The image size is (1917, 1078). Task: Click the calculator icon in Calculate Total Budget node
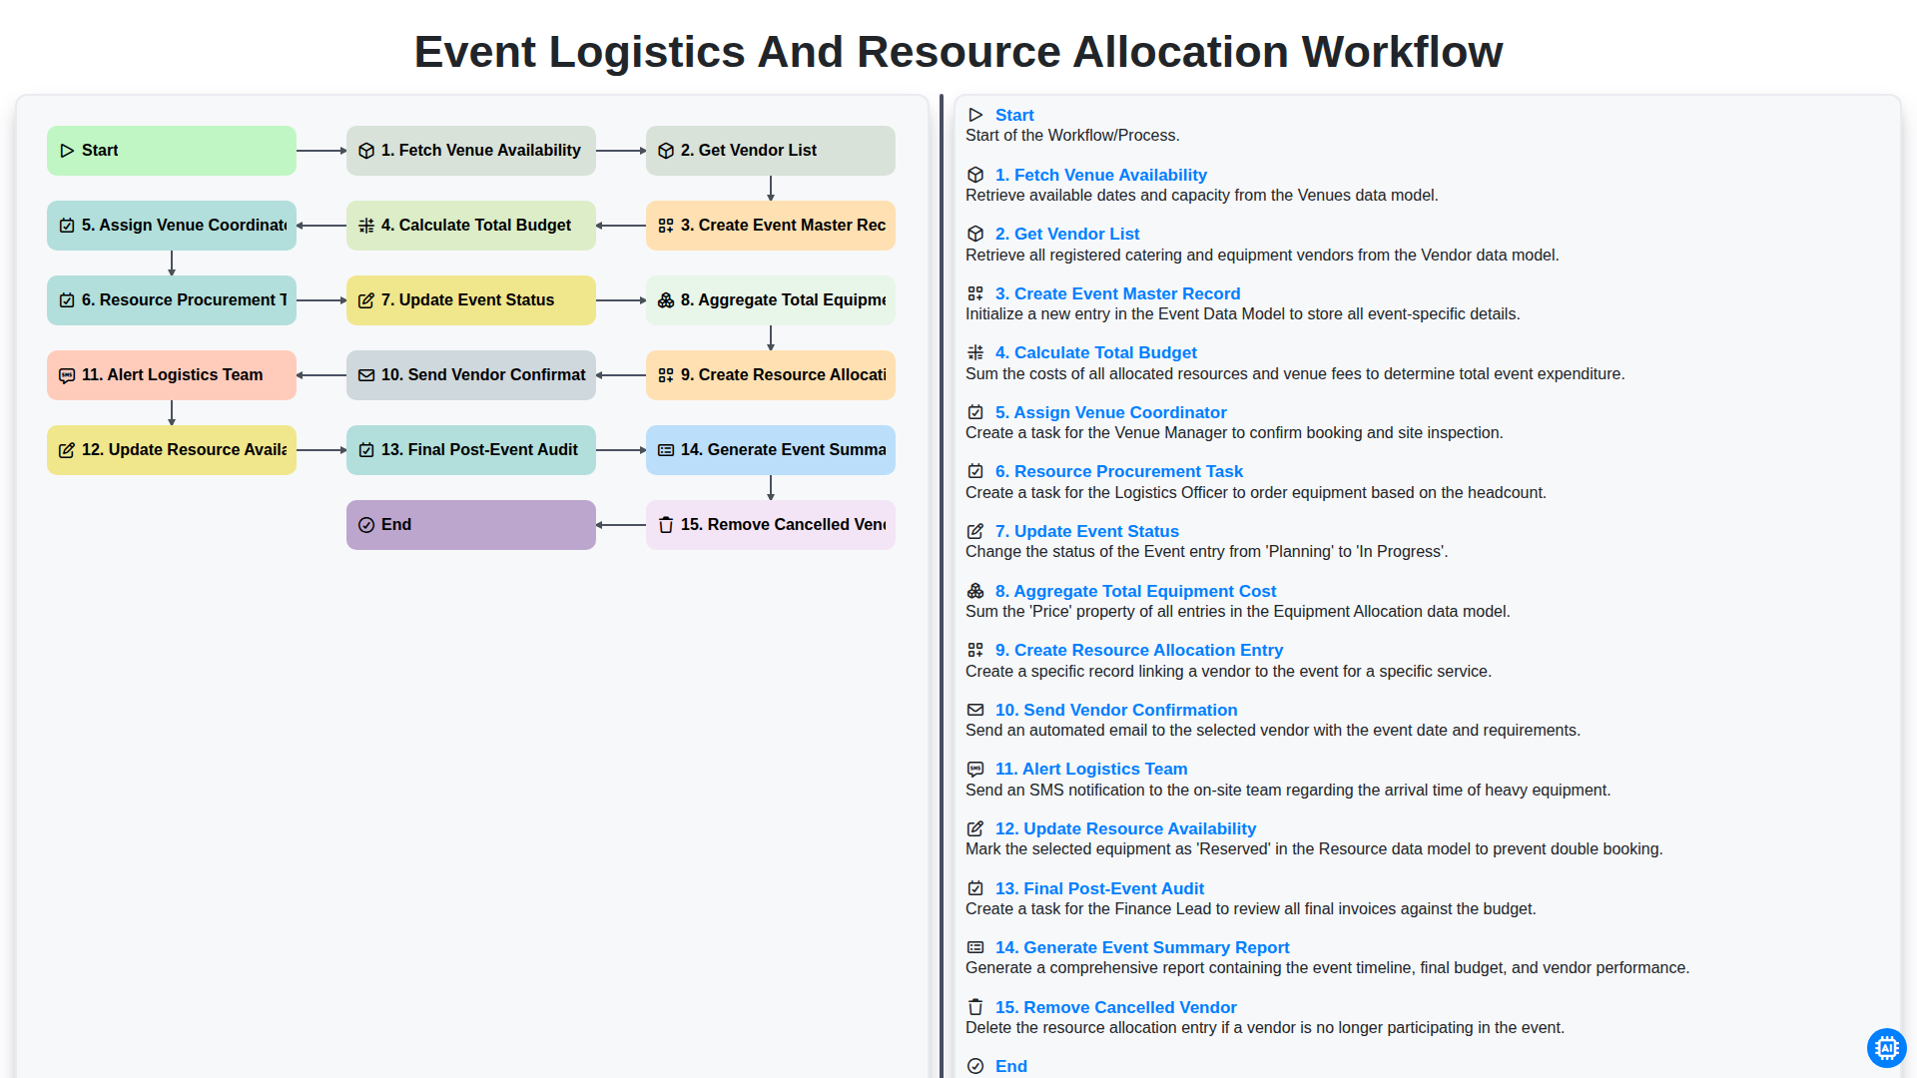click(366, 226)
